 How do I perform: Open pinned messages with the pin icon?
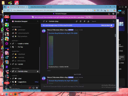pyautogui.click(x=84, y=21)
